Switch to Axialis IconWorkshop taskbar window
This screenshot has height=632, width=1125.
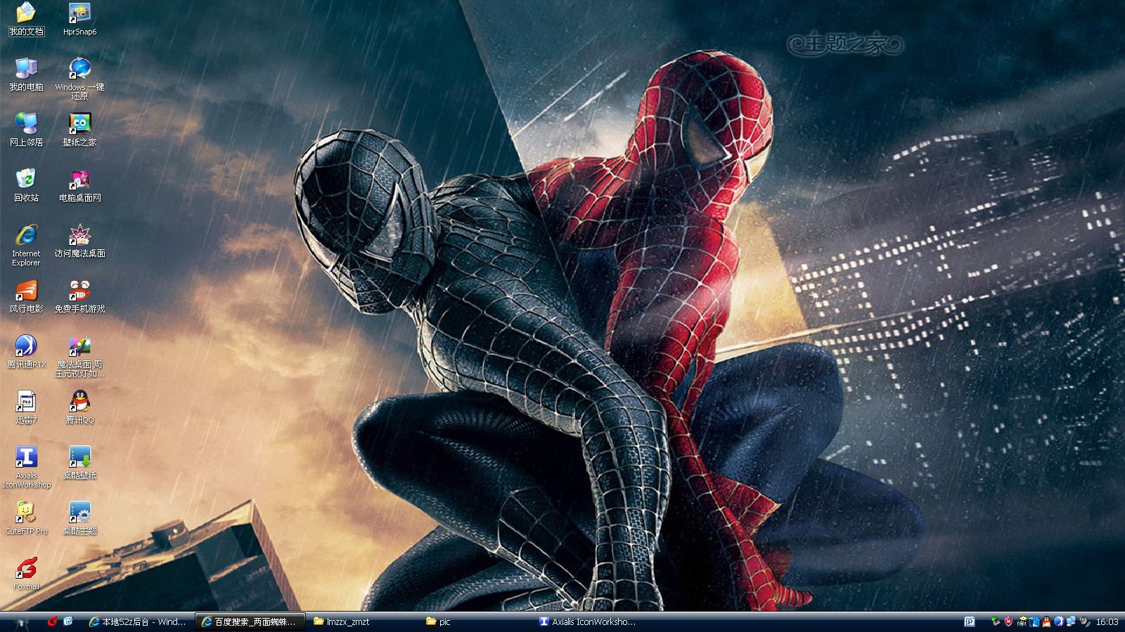tap(589, 622)
